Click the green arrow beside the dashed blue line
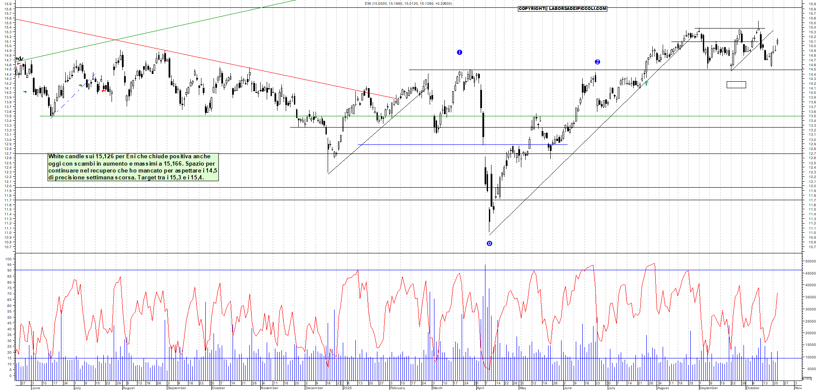This screenshot has height=390, width=817. pyautogui.click(x=80, y=86)
